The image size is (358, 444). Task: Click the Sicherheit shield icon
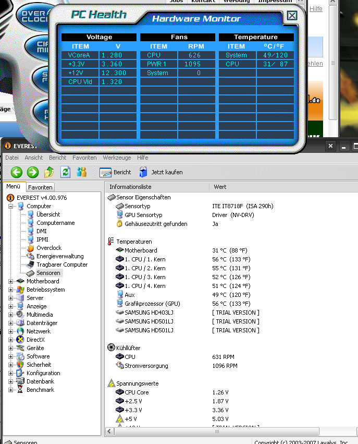coord(20,365)
